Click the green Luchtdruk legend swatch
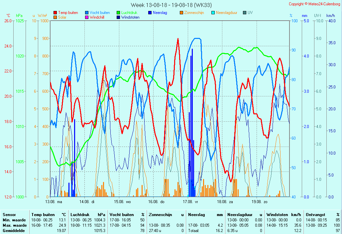The width and height of the screenshot is (342, 234). (x=118, y=13)
